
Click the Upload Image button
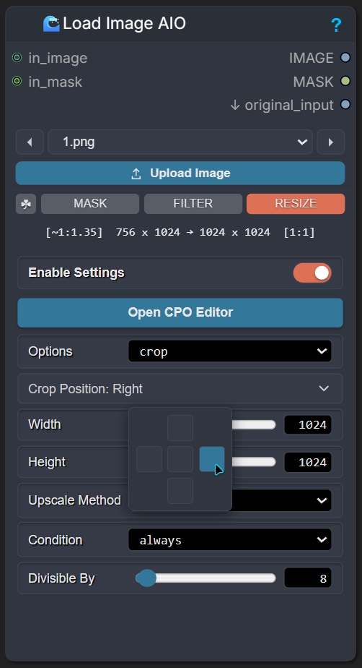180,173
